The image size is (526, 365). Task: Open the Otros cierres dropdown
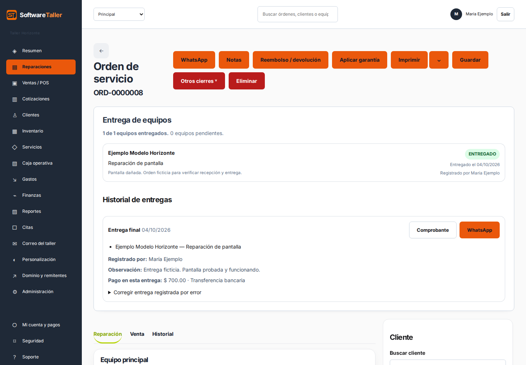pyautogui.click(x=199, y=81)
